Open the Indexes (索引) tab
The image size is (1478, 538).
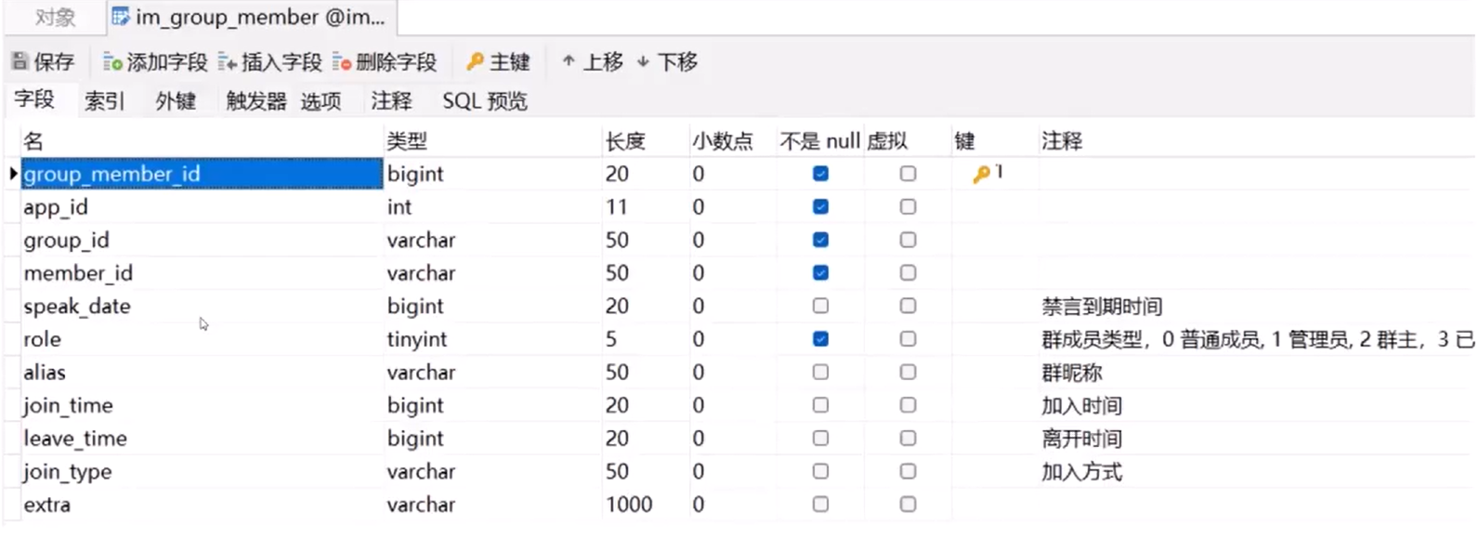[104, 100]
